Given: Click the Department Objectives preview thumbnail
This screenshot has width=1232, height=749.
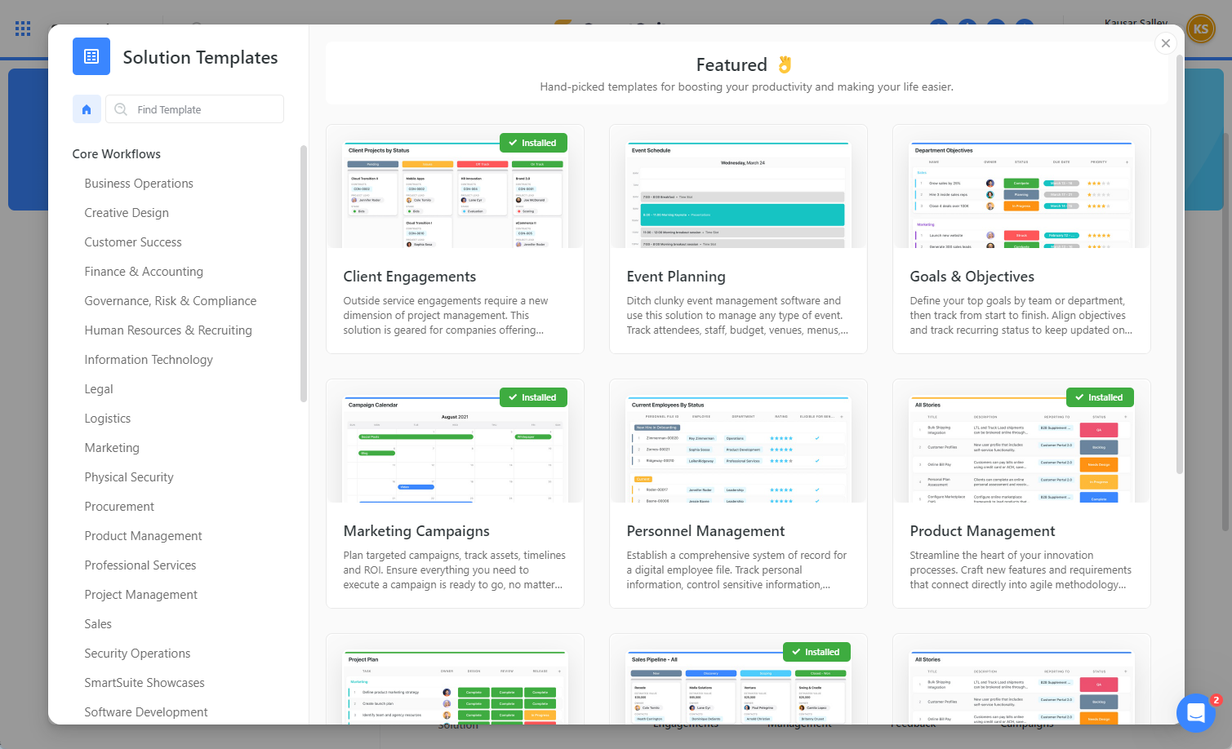Looking at the screenshot, I should [1021, 195].
